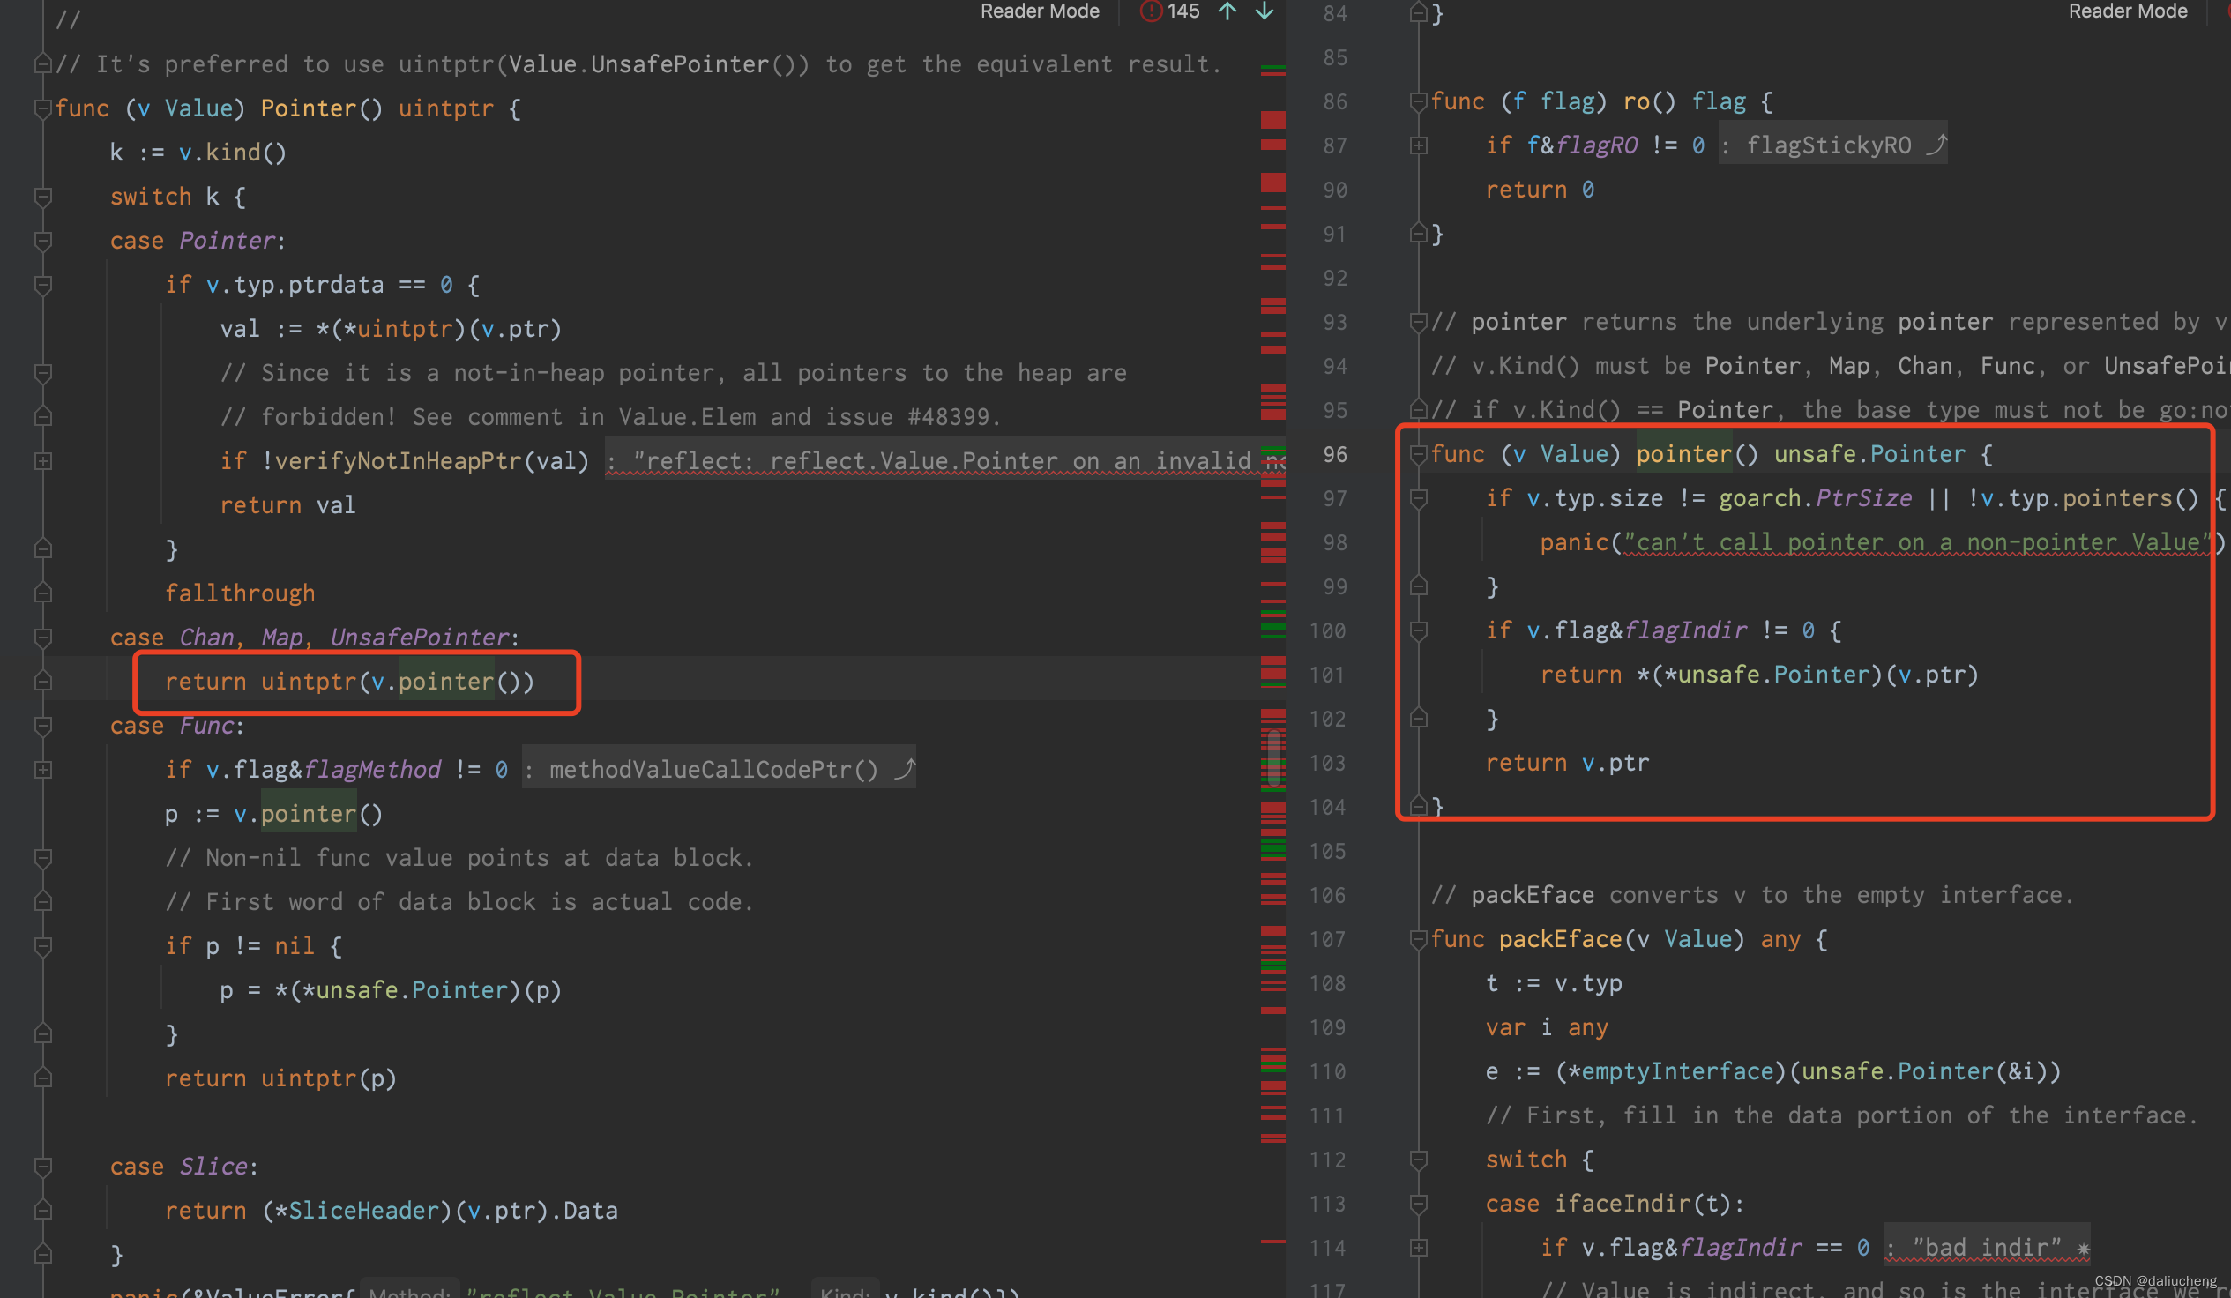Viewport: 2231px width, 1298px height.
Task: Collapse case Chan, Map, UnsafePointer fold
Action: coord(42,638)
